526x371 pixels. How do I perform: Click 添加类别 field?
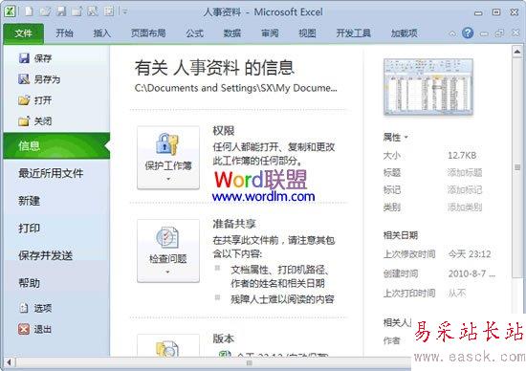pyautogui.click(x=465, y=207)
